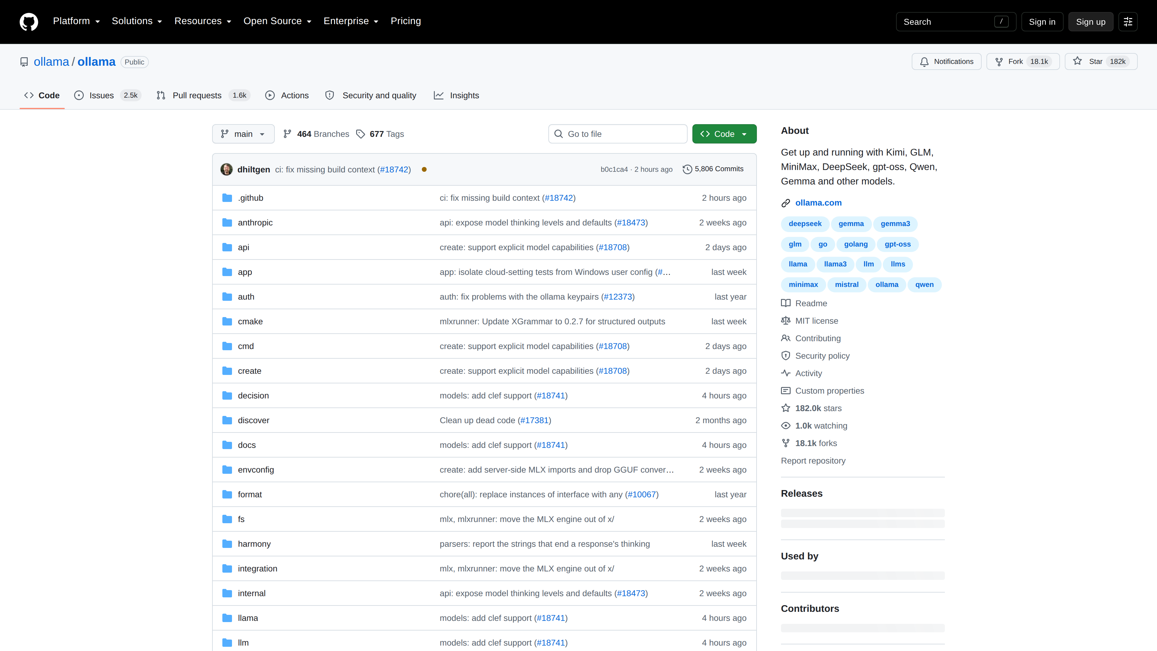This screenshot has width=1157, height=651.
Task: Click the commit status dot indicator
Action: tap(424, 169)
